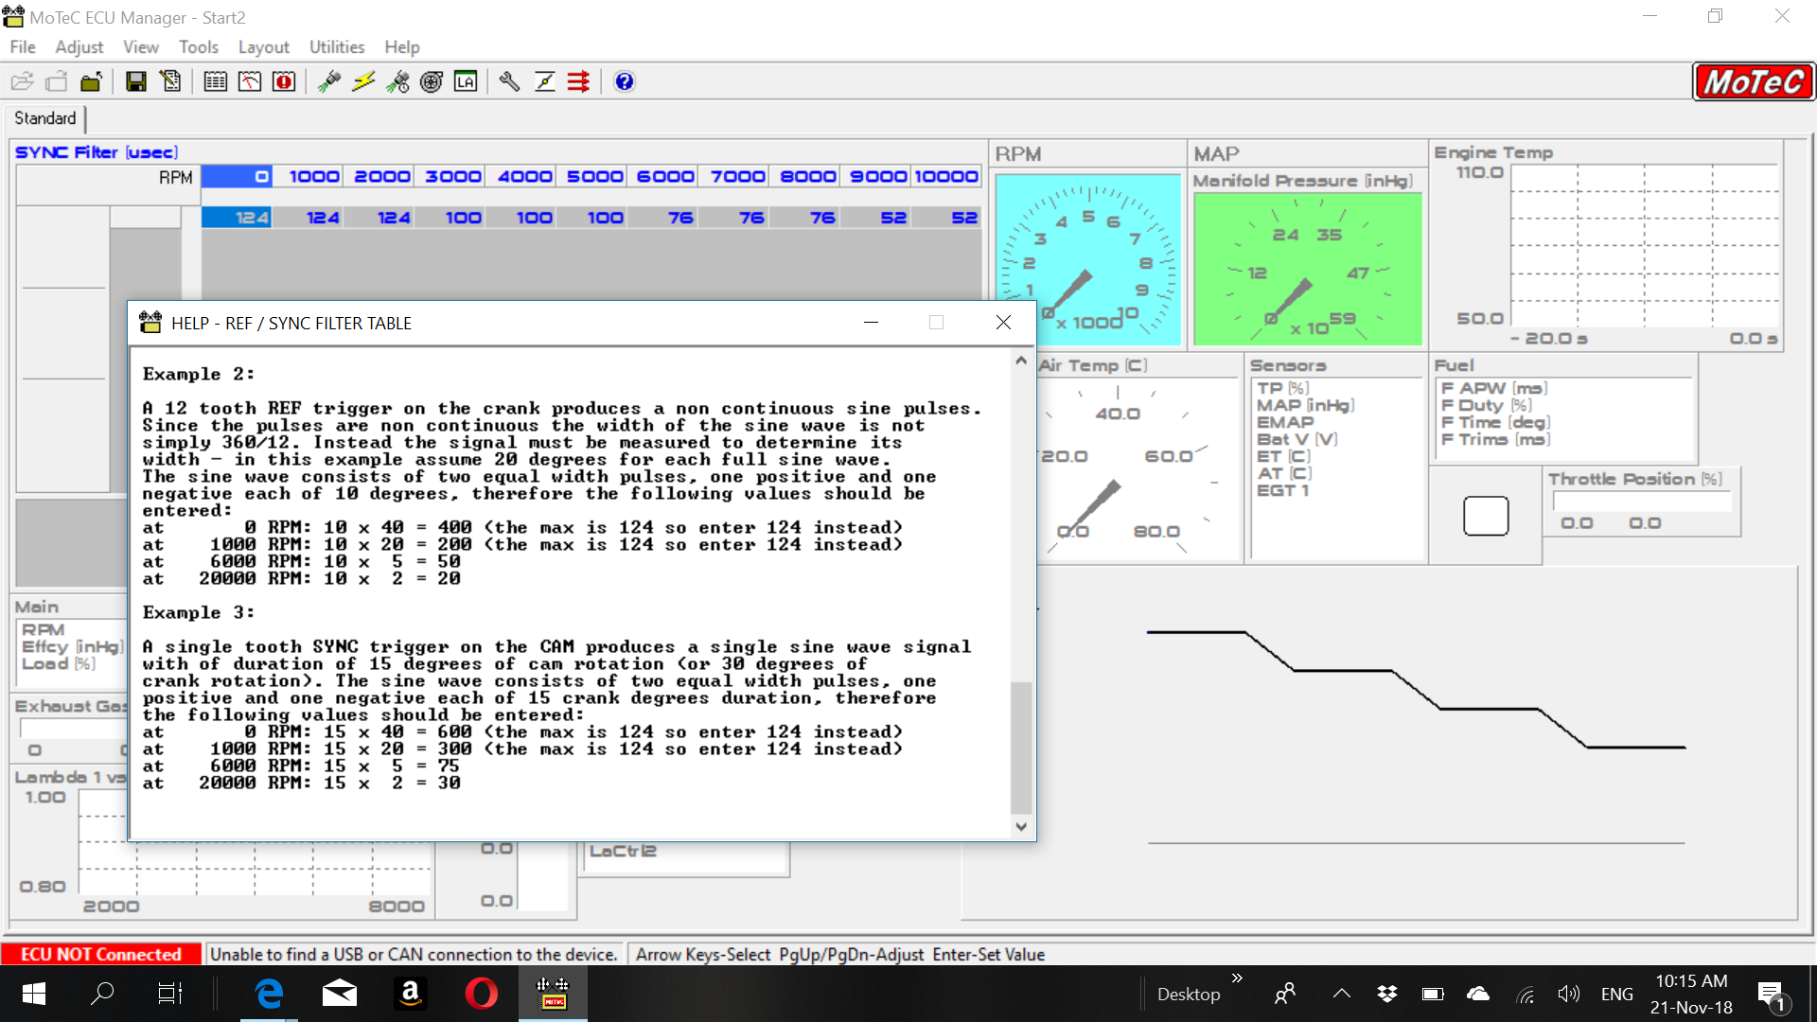Click the F APW [ms] fuel entry

click(x=1493, y=388)
